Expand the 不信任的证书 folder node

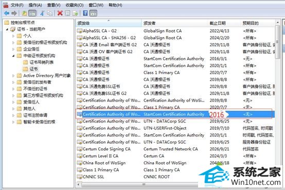coord(13,89)
